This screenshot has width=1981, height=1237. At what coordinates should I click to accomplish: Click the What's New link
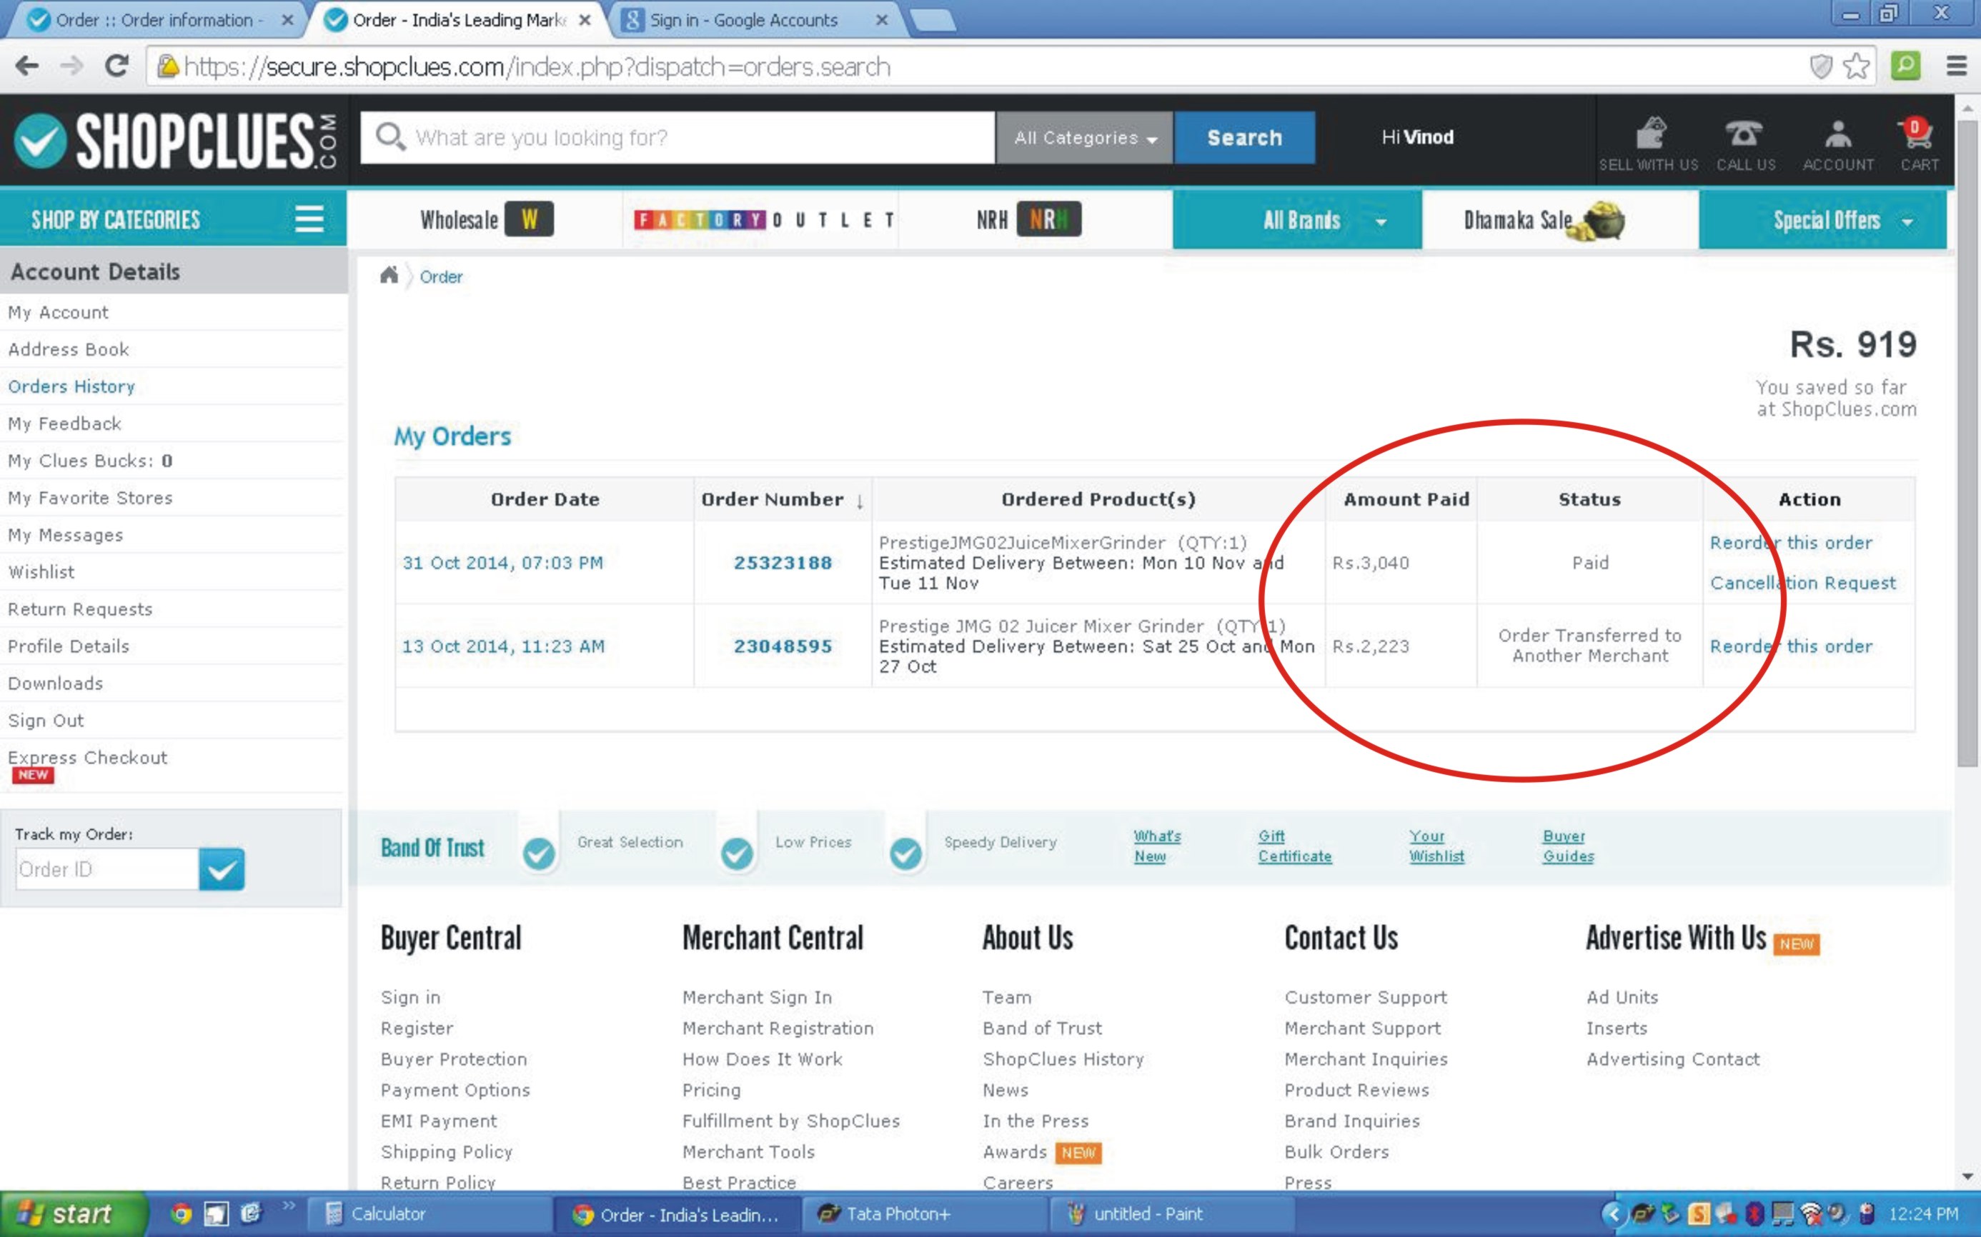[x=1158, y=846]
